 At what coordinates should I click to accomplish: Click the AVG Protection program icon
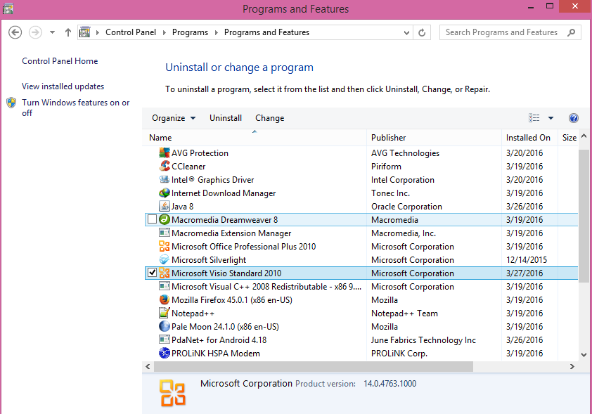click(x=165, y=153)
